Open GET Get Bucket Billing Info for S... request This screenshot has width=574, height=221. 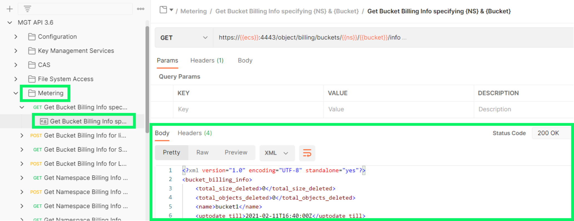coord(80,149)
